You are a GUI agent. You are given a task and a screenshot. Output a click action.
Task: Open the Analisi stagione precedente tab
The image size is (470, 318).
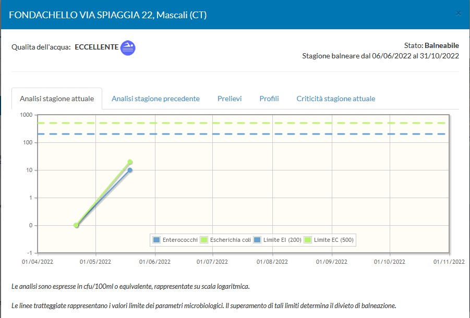tap(155, 99)
